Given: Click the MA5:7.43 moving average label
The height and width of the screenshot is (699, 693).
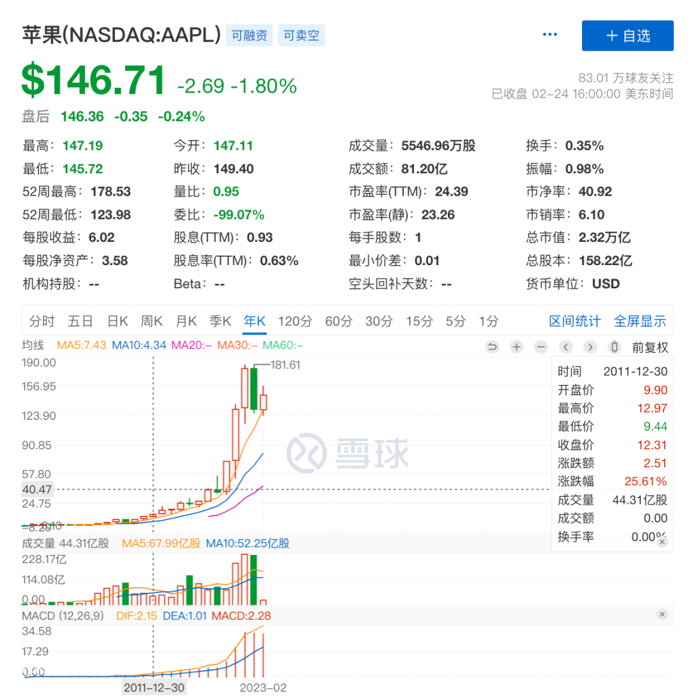Looking at the screenshot, I should click(x=81, y=345).
